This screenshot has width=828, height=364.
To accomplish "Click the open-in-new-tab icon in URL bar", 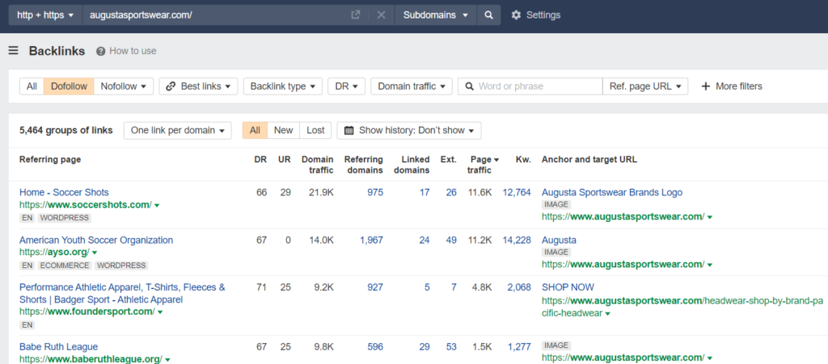I will point(356,15).
